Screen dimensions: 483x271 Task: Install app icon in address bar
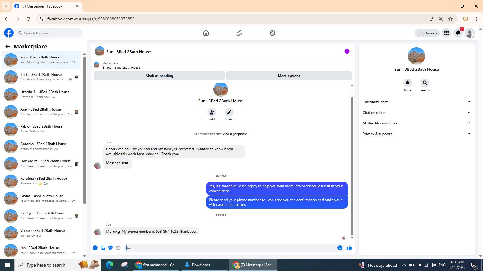[431, 19]
